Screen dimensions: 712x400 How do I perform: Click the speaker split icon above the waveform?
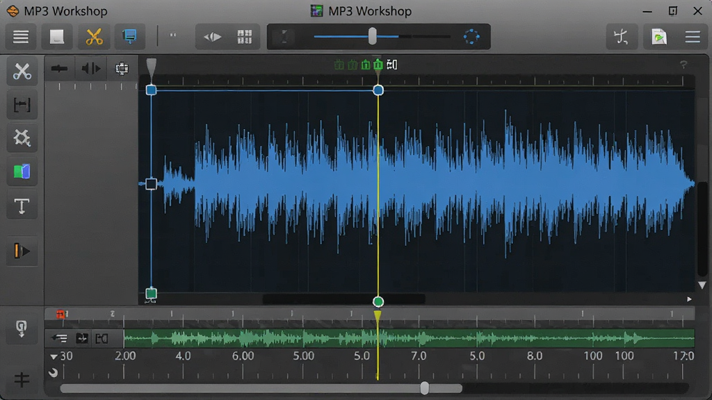[91, 69]
